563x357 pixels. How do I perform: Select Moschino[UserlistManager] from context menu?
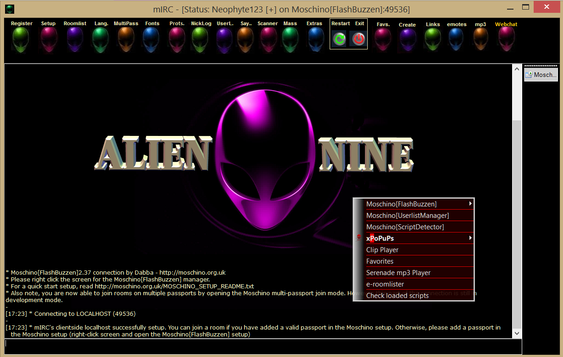(x=408, y=216)
